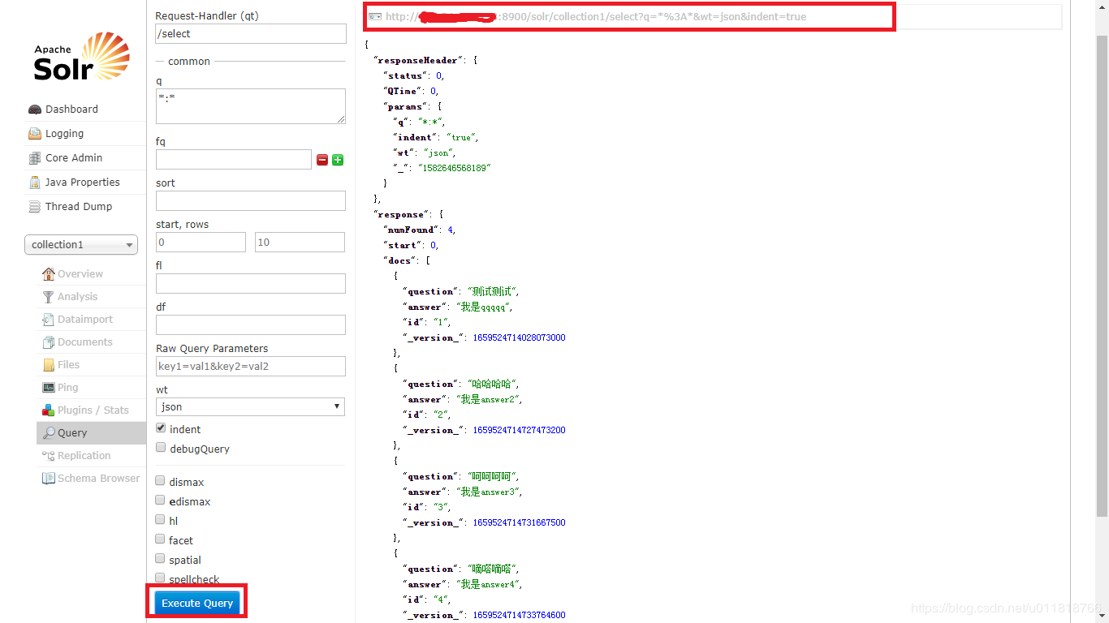This screenshot has width=1109, height=623.
Task: Focus the fq filter query field
Action: [x=234, y=160]
